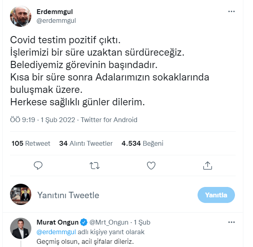This screenshot has height=247, width=253.
Task: View the 105 Retweet list
Action: pos(31,143)
